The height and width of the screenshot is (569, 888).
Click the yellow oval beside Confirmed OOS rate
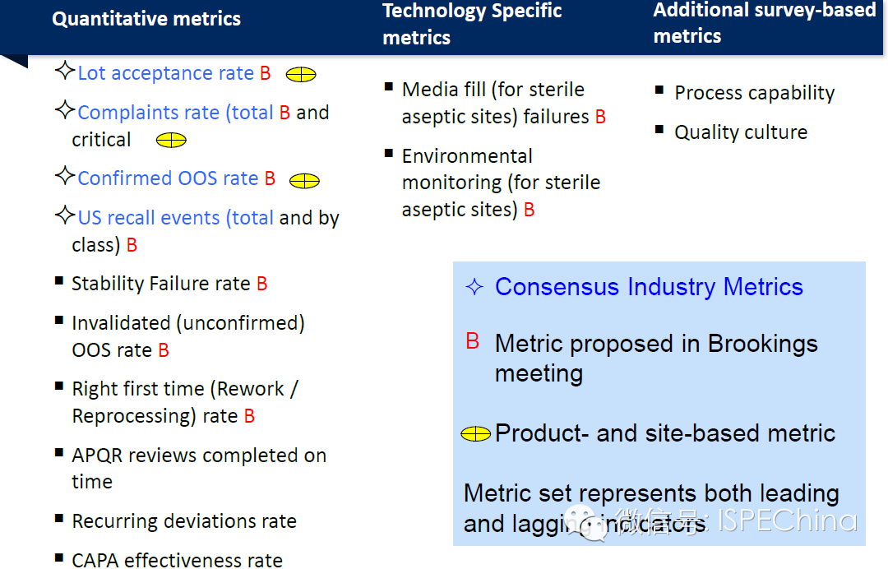[304, 180]
